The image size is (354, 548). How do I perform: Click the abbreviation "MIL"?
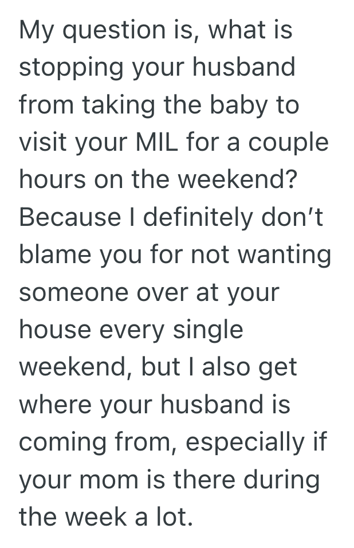156,142
